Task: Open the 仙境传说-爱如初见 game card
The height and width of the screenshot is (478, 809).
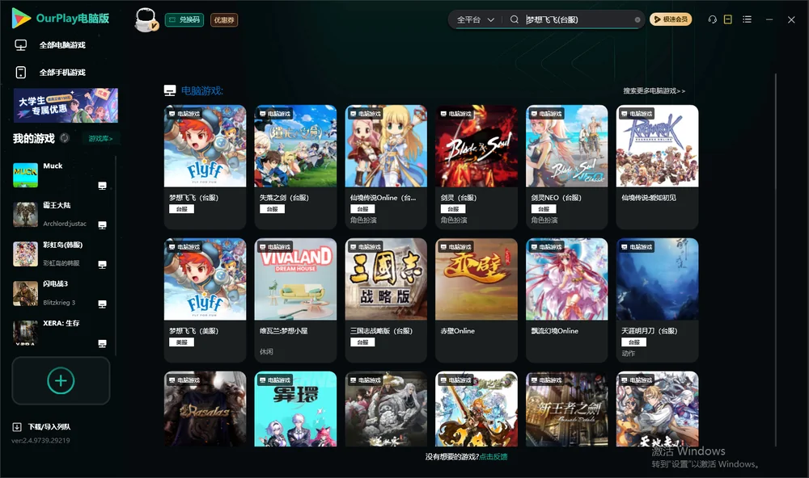Action: point(657,167)
